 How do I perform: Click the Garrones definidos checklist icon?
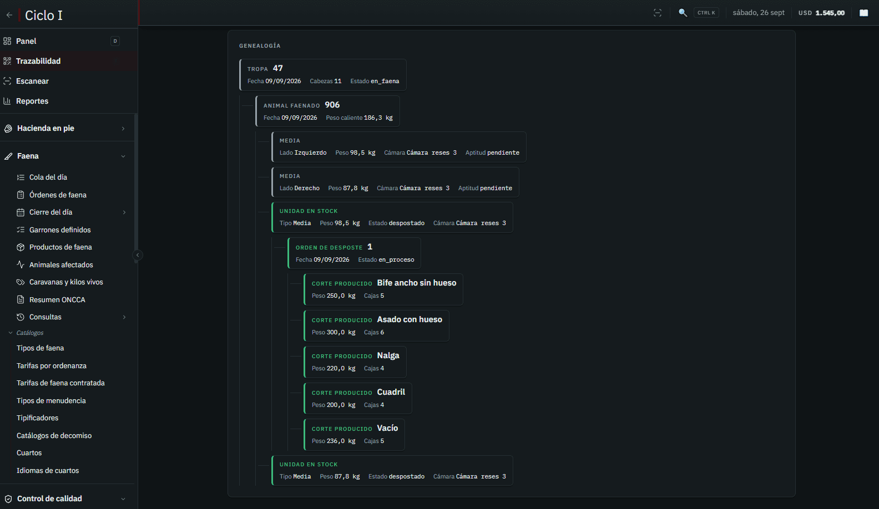21,230
